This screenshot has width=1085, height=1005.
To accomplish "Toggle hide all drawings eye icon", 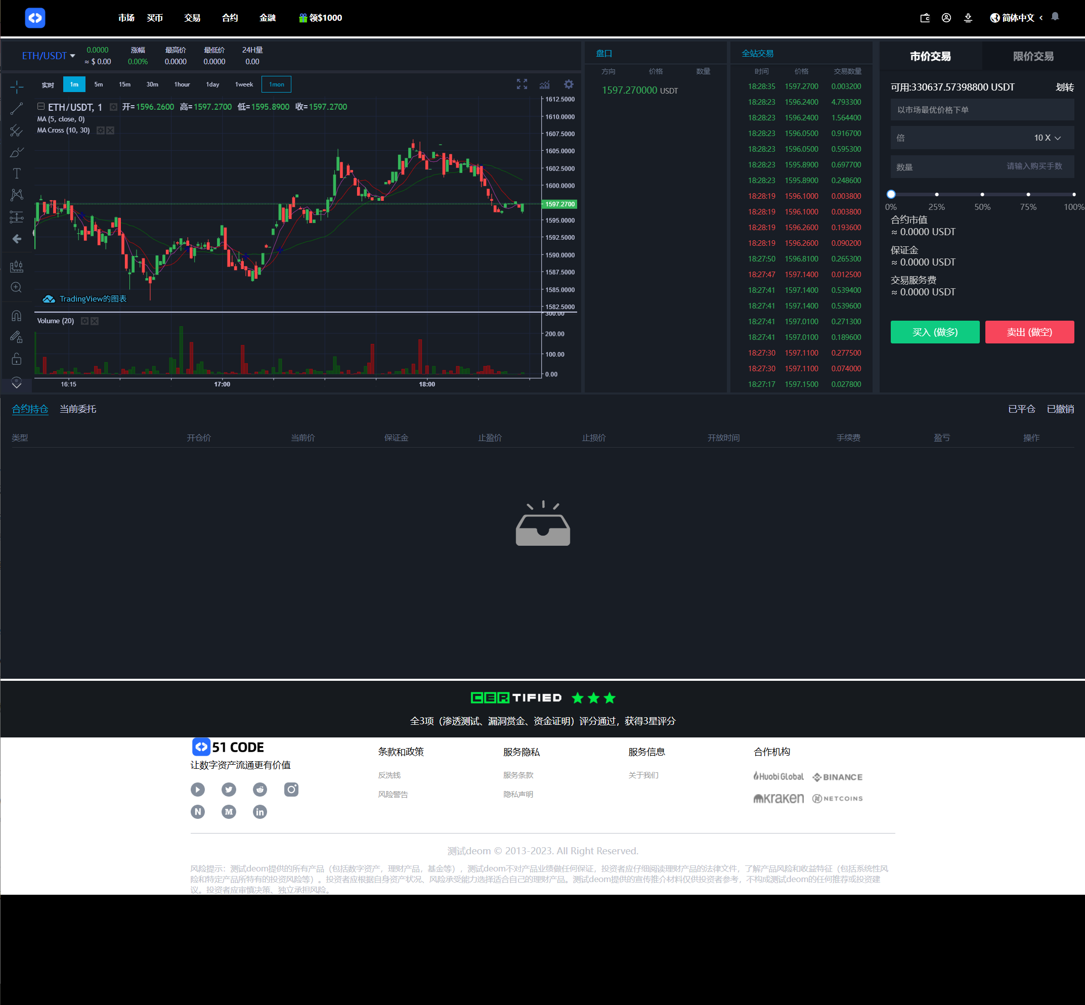I will pos(16,382).
